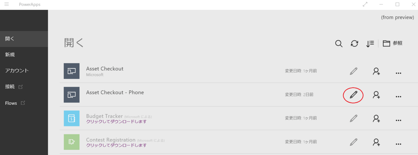Share Asset Checkout - Phone app
The width and height of the screenshot is (418, 155).
tap(377, 95)
